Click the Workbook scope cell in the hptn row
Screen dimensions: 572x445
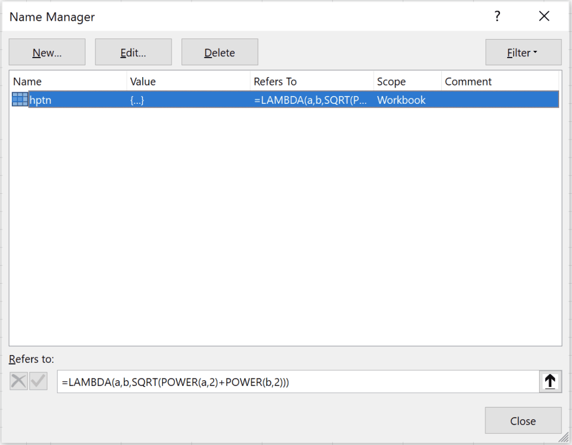(401, 100)
